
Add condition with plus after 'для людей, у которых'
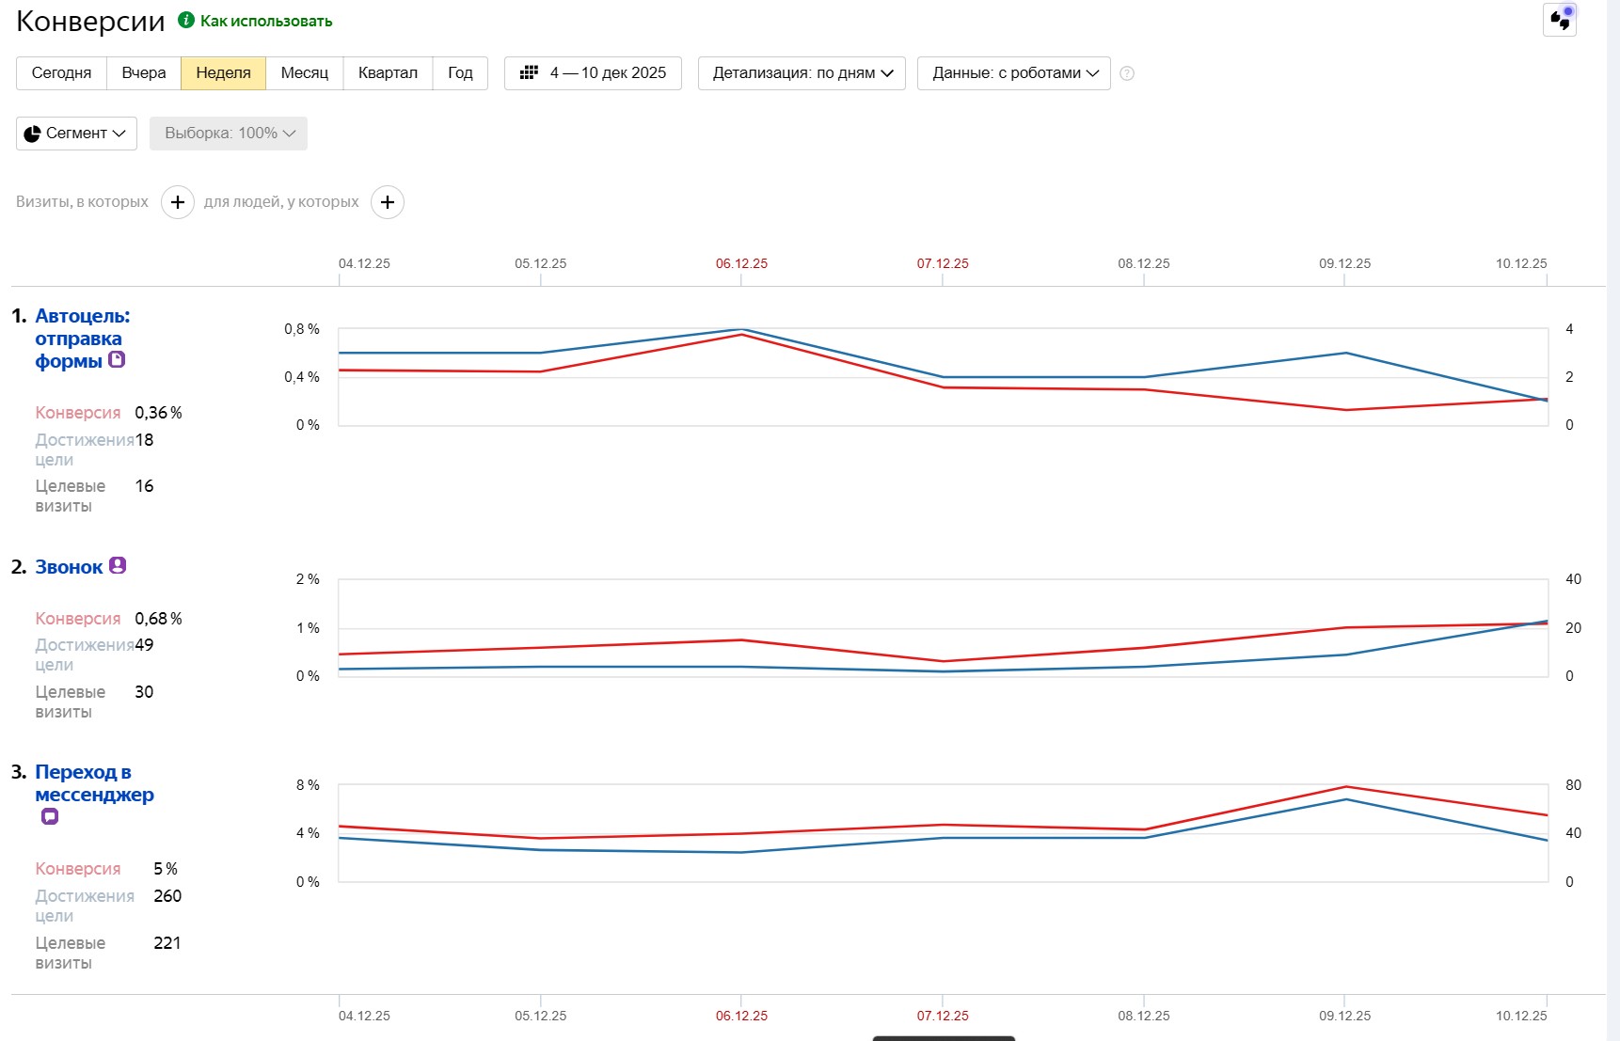click(x=388, y=202)
